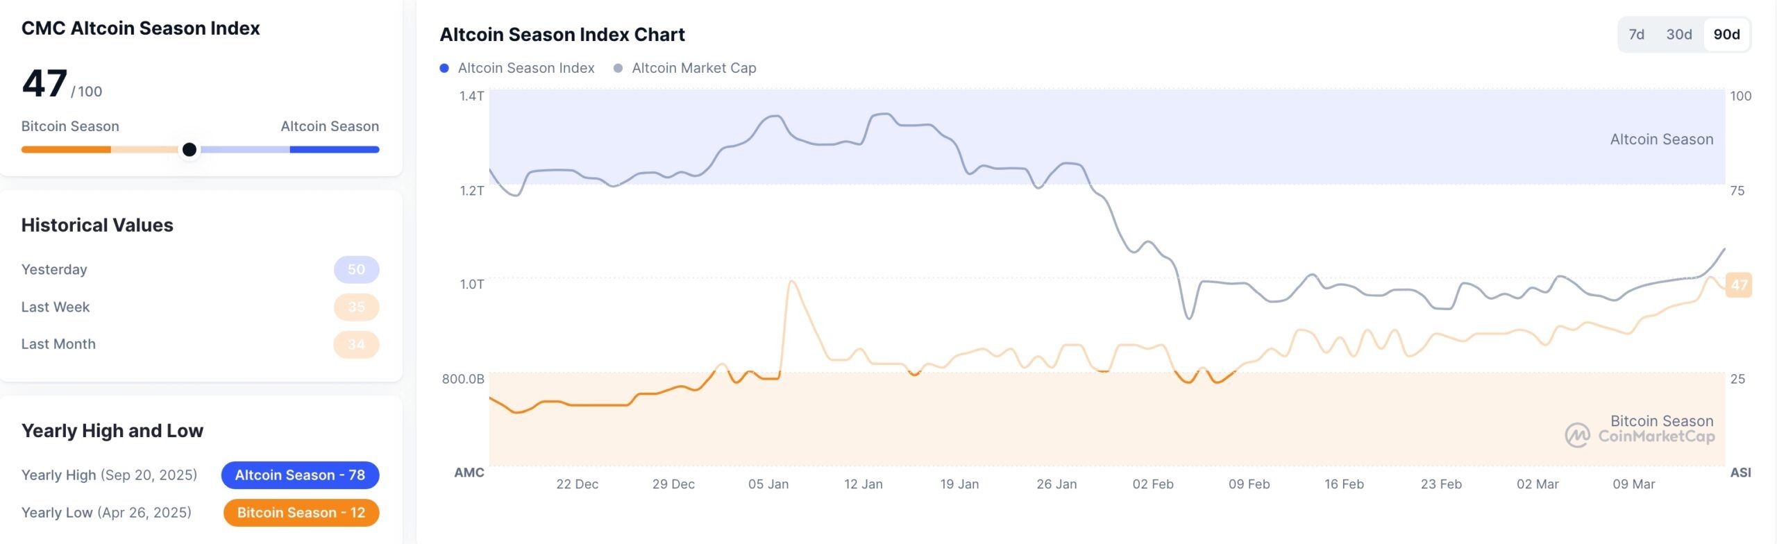Expand the Historical Values section
The height and width of the screenshot is (544, 1777).
[97, 225]
